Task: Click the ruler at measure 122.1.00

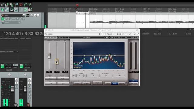Action: [120, 9]
